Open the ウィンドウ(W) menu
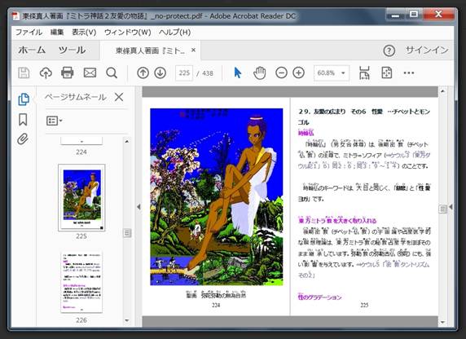The height and width of the screenshot is (339, 466). (x=127, y=32)
